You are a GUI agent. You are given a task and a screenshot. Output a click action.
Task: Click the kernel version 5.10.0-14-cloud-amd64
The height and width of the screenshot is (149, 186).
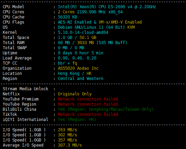coord(83,32)
